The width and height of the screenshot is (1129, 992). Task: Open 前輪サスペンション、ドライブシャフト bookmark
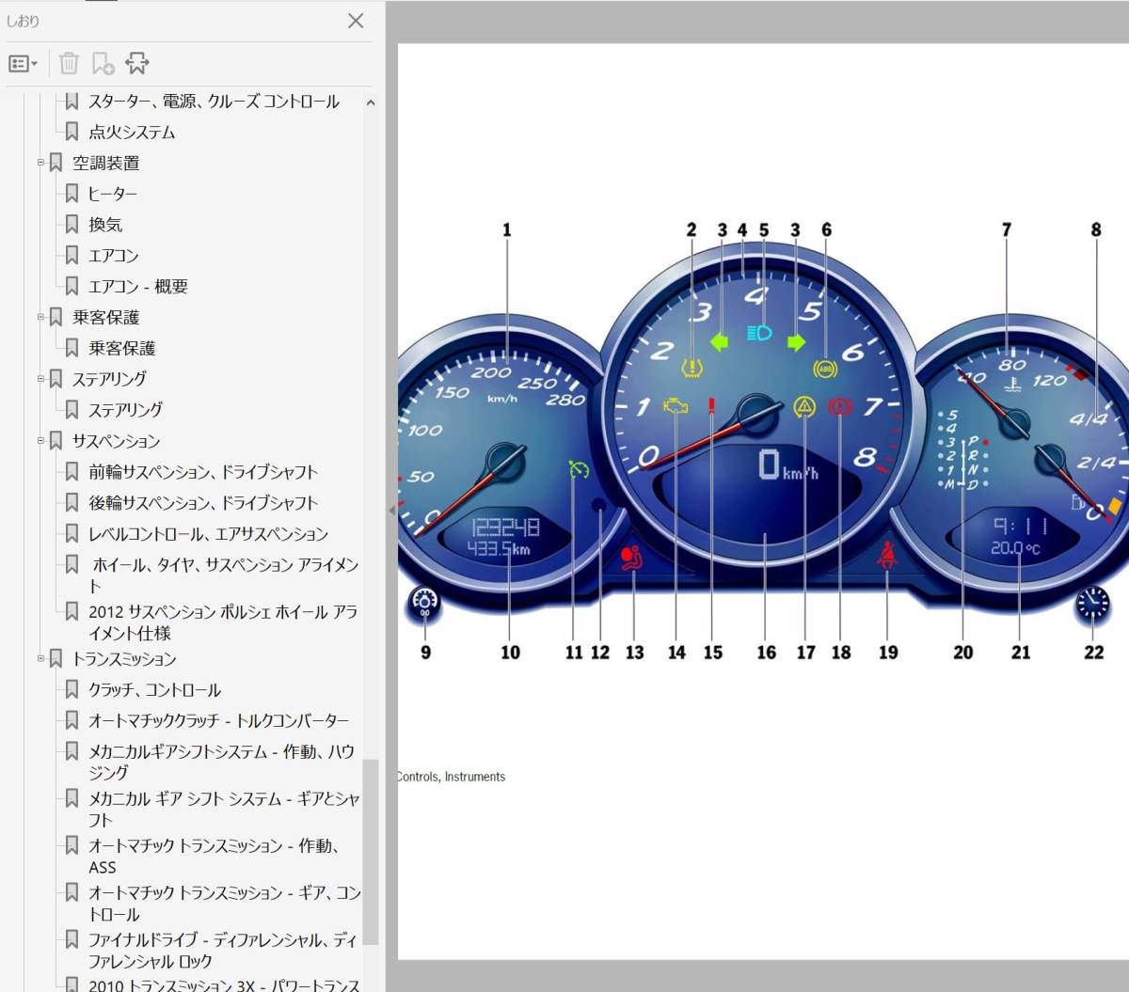pos(203,472)
